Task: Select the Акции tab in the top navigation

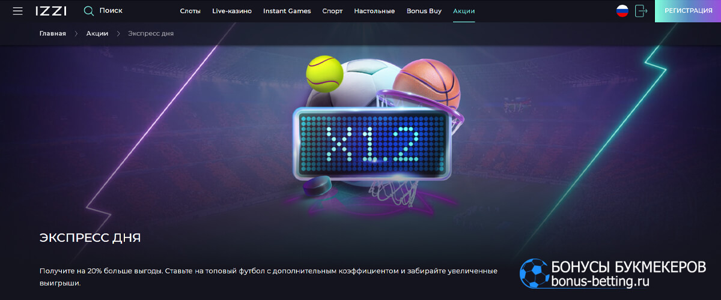Action: tap(464, 11)
